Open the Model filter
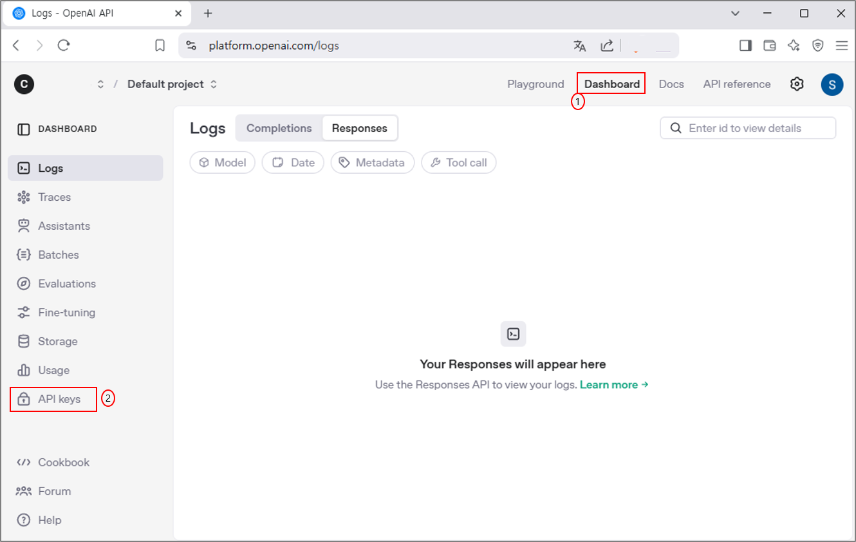Image resolution: width=856 pixels, height=542 pixels. (223, 163)
